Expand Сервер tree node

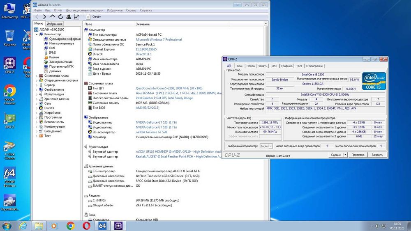(37, 85)
